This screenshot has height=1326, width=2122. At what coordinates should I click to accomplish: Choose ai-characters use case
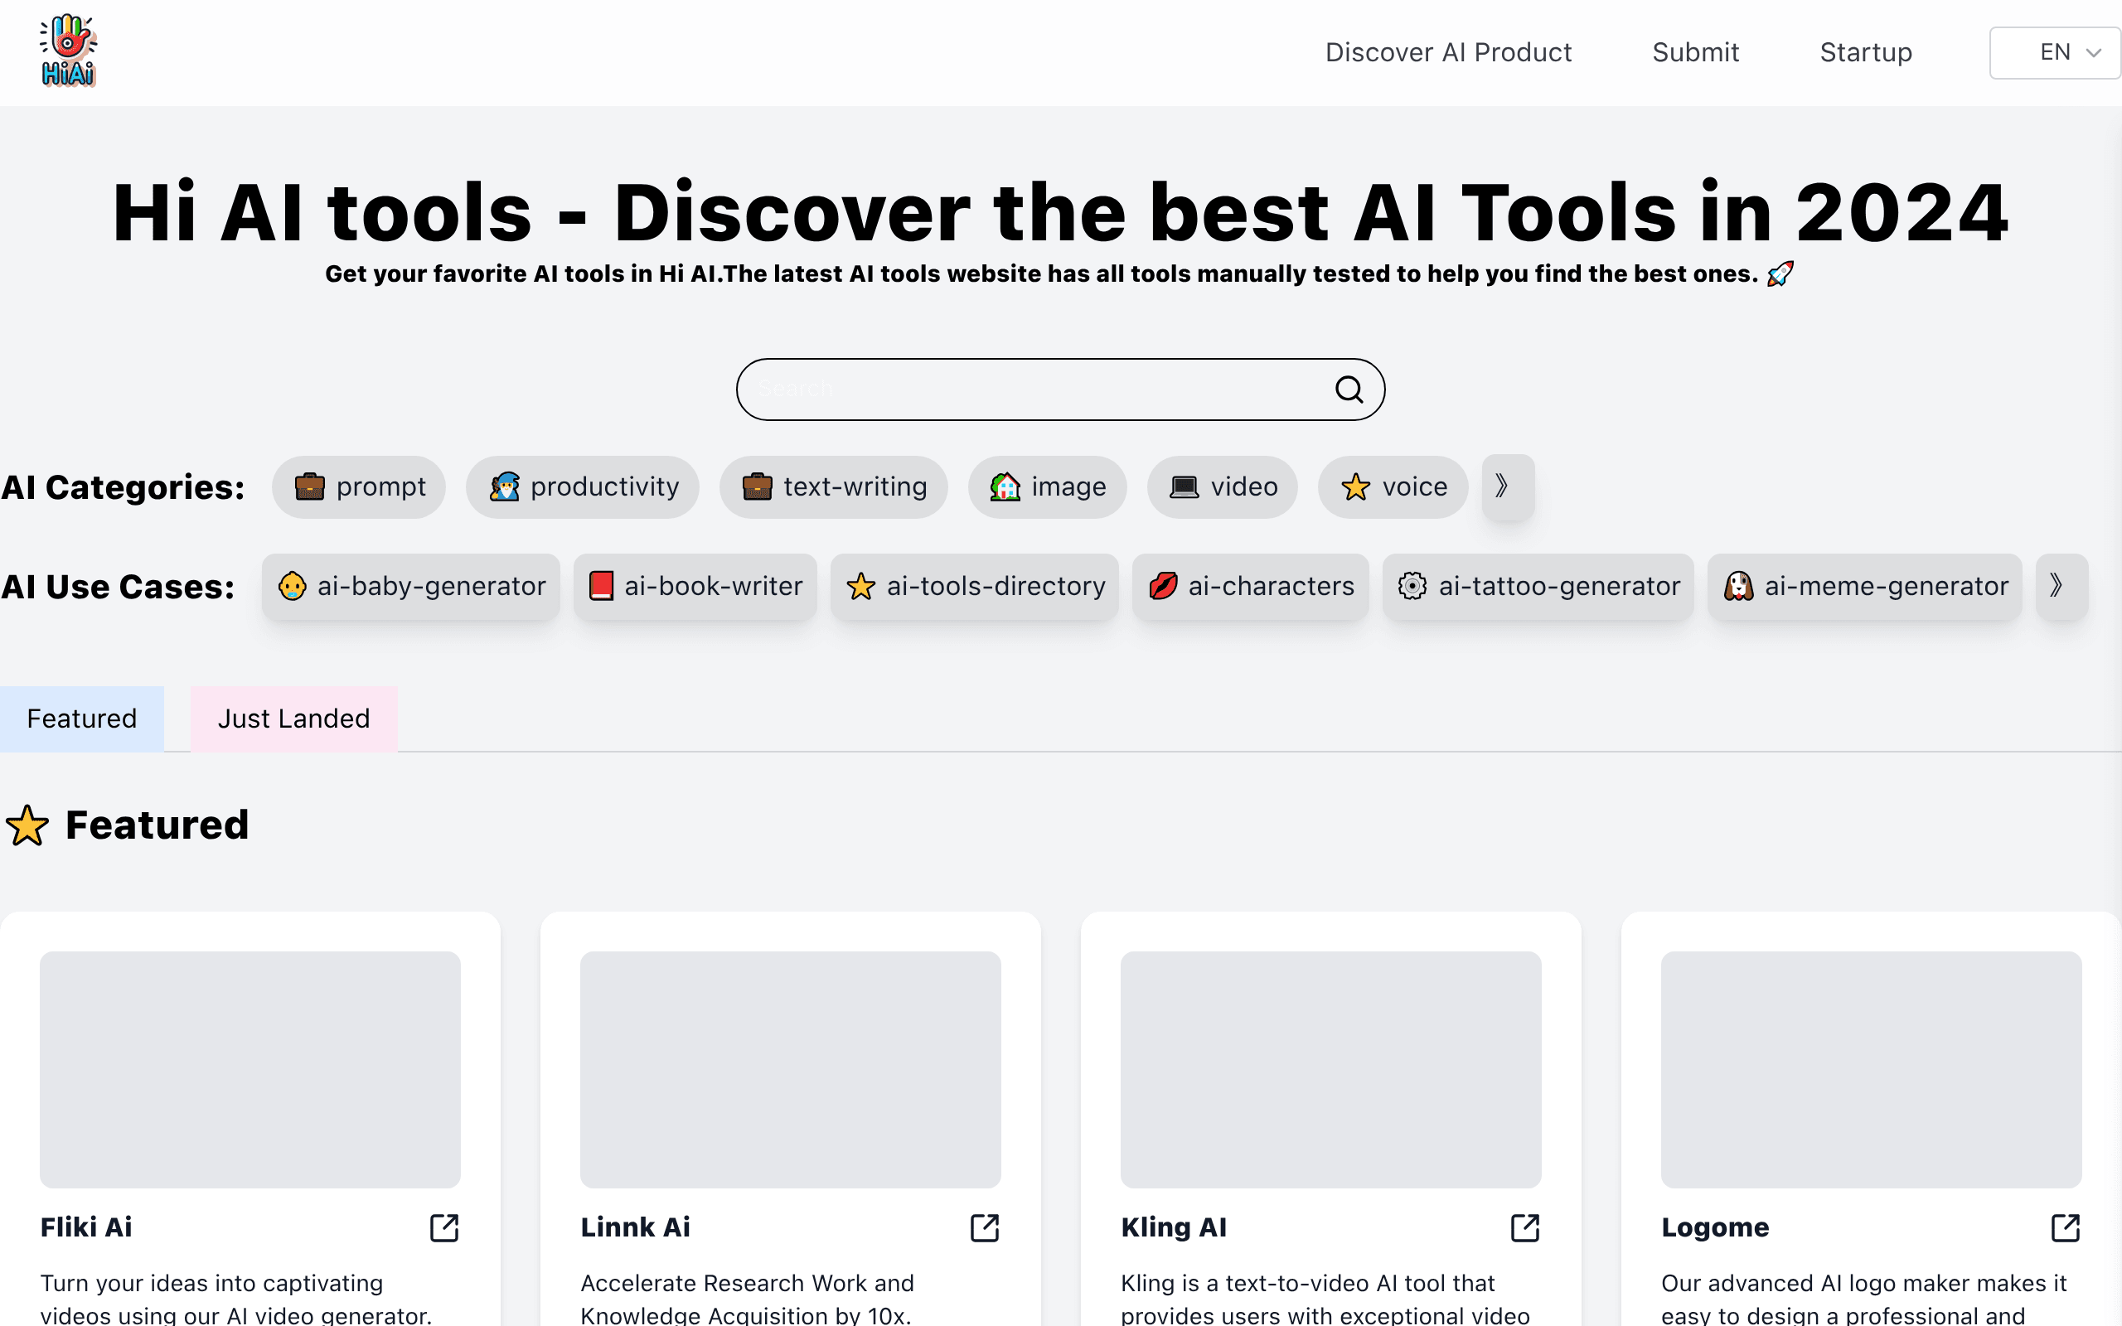pos(1250,586)
